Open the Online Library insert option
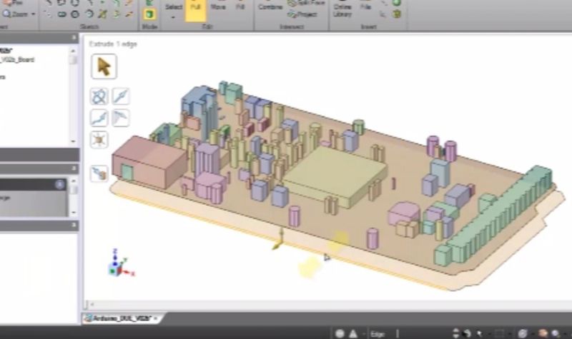The width and height of the screenshot is (572, 339). coord(342,10)
